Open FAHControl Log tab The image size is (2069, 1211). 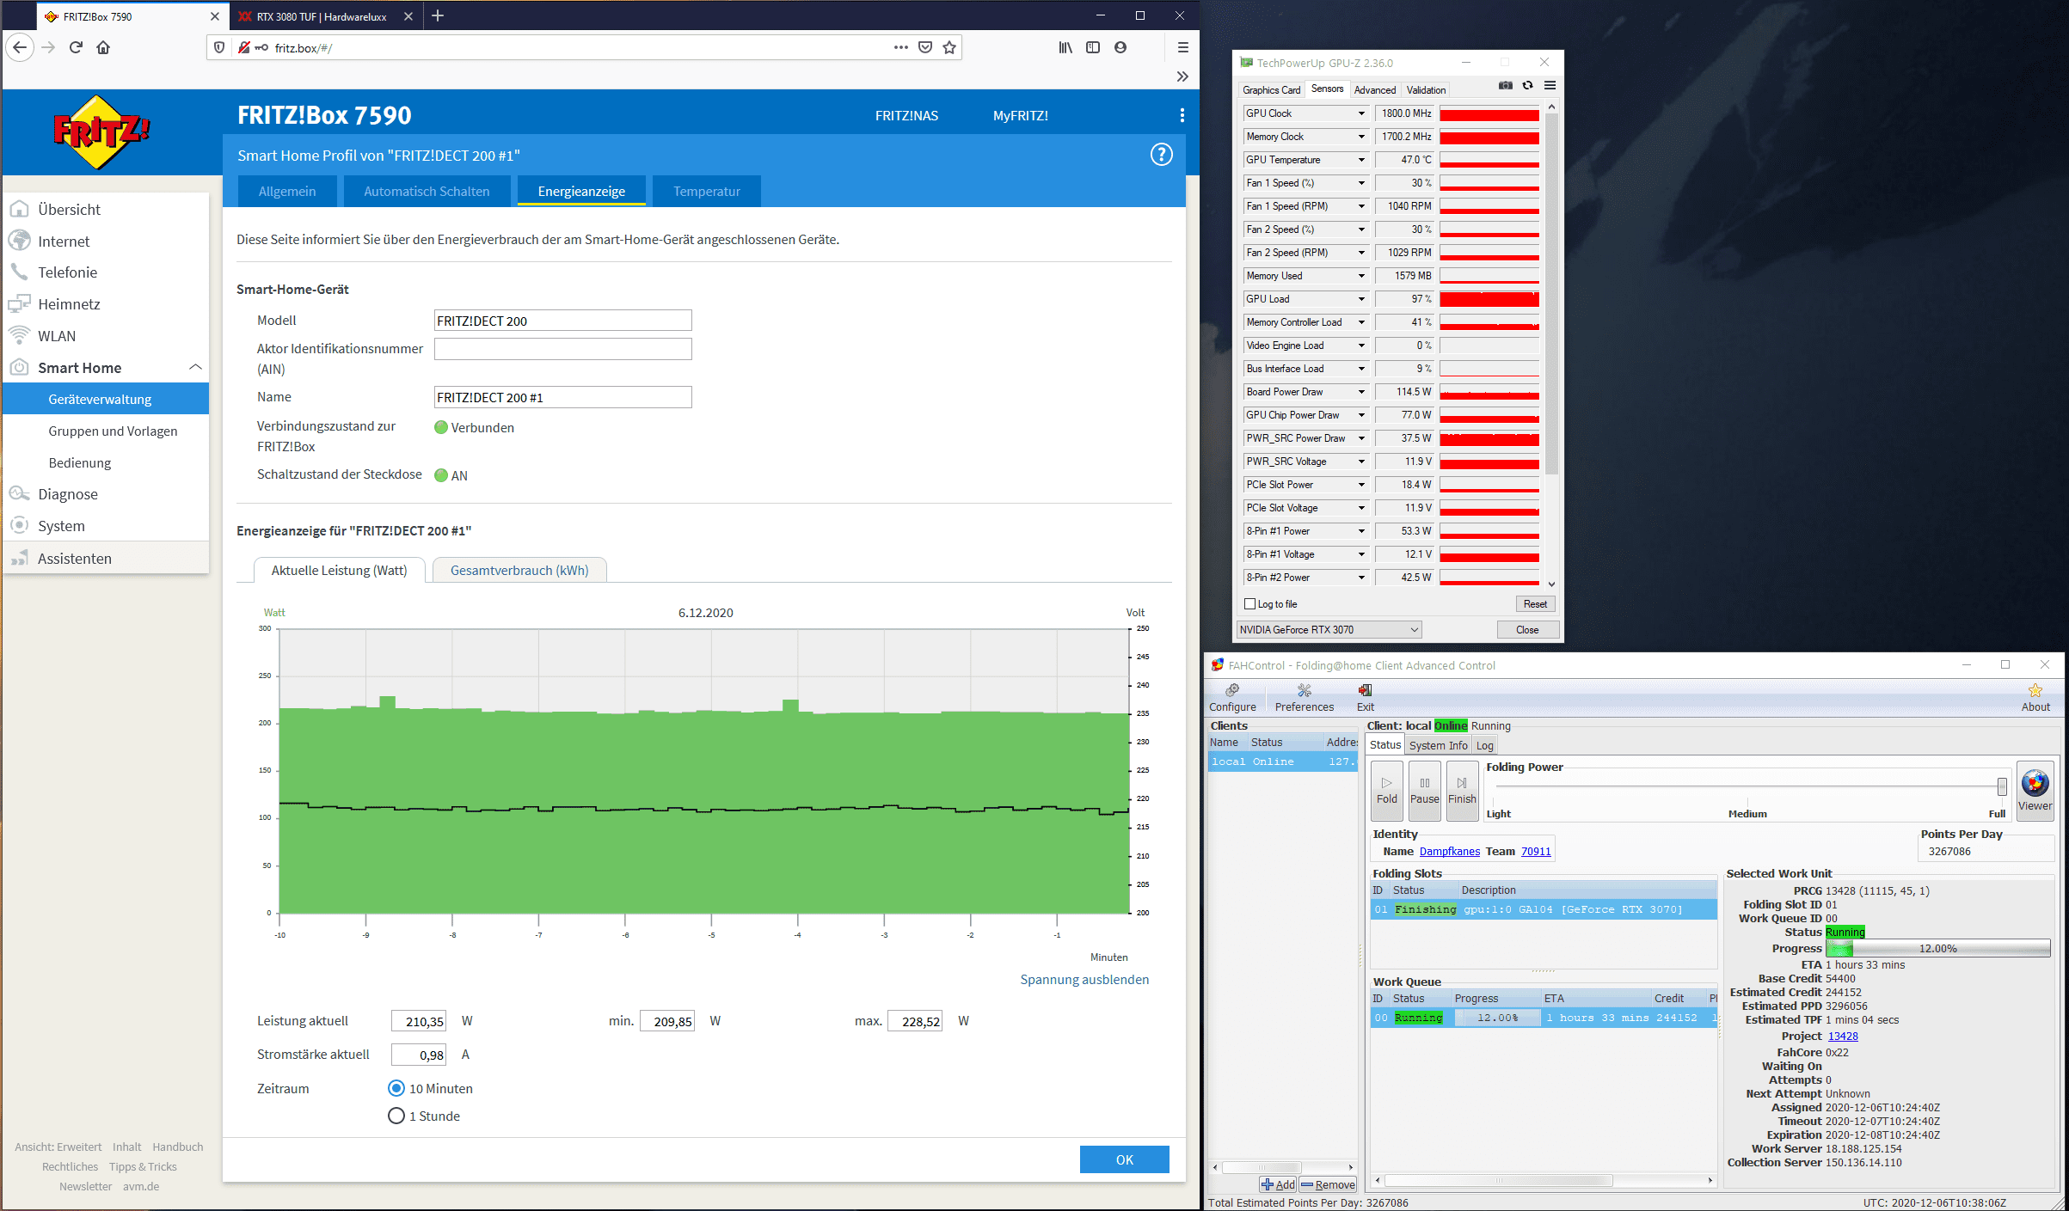(1484, 745)
